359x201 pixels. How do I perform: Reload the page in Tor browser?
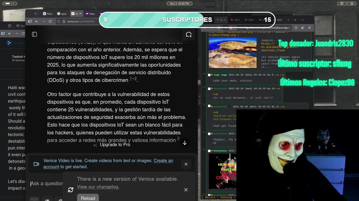pyautogui.click(x=218, y=28)
